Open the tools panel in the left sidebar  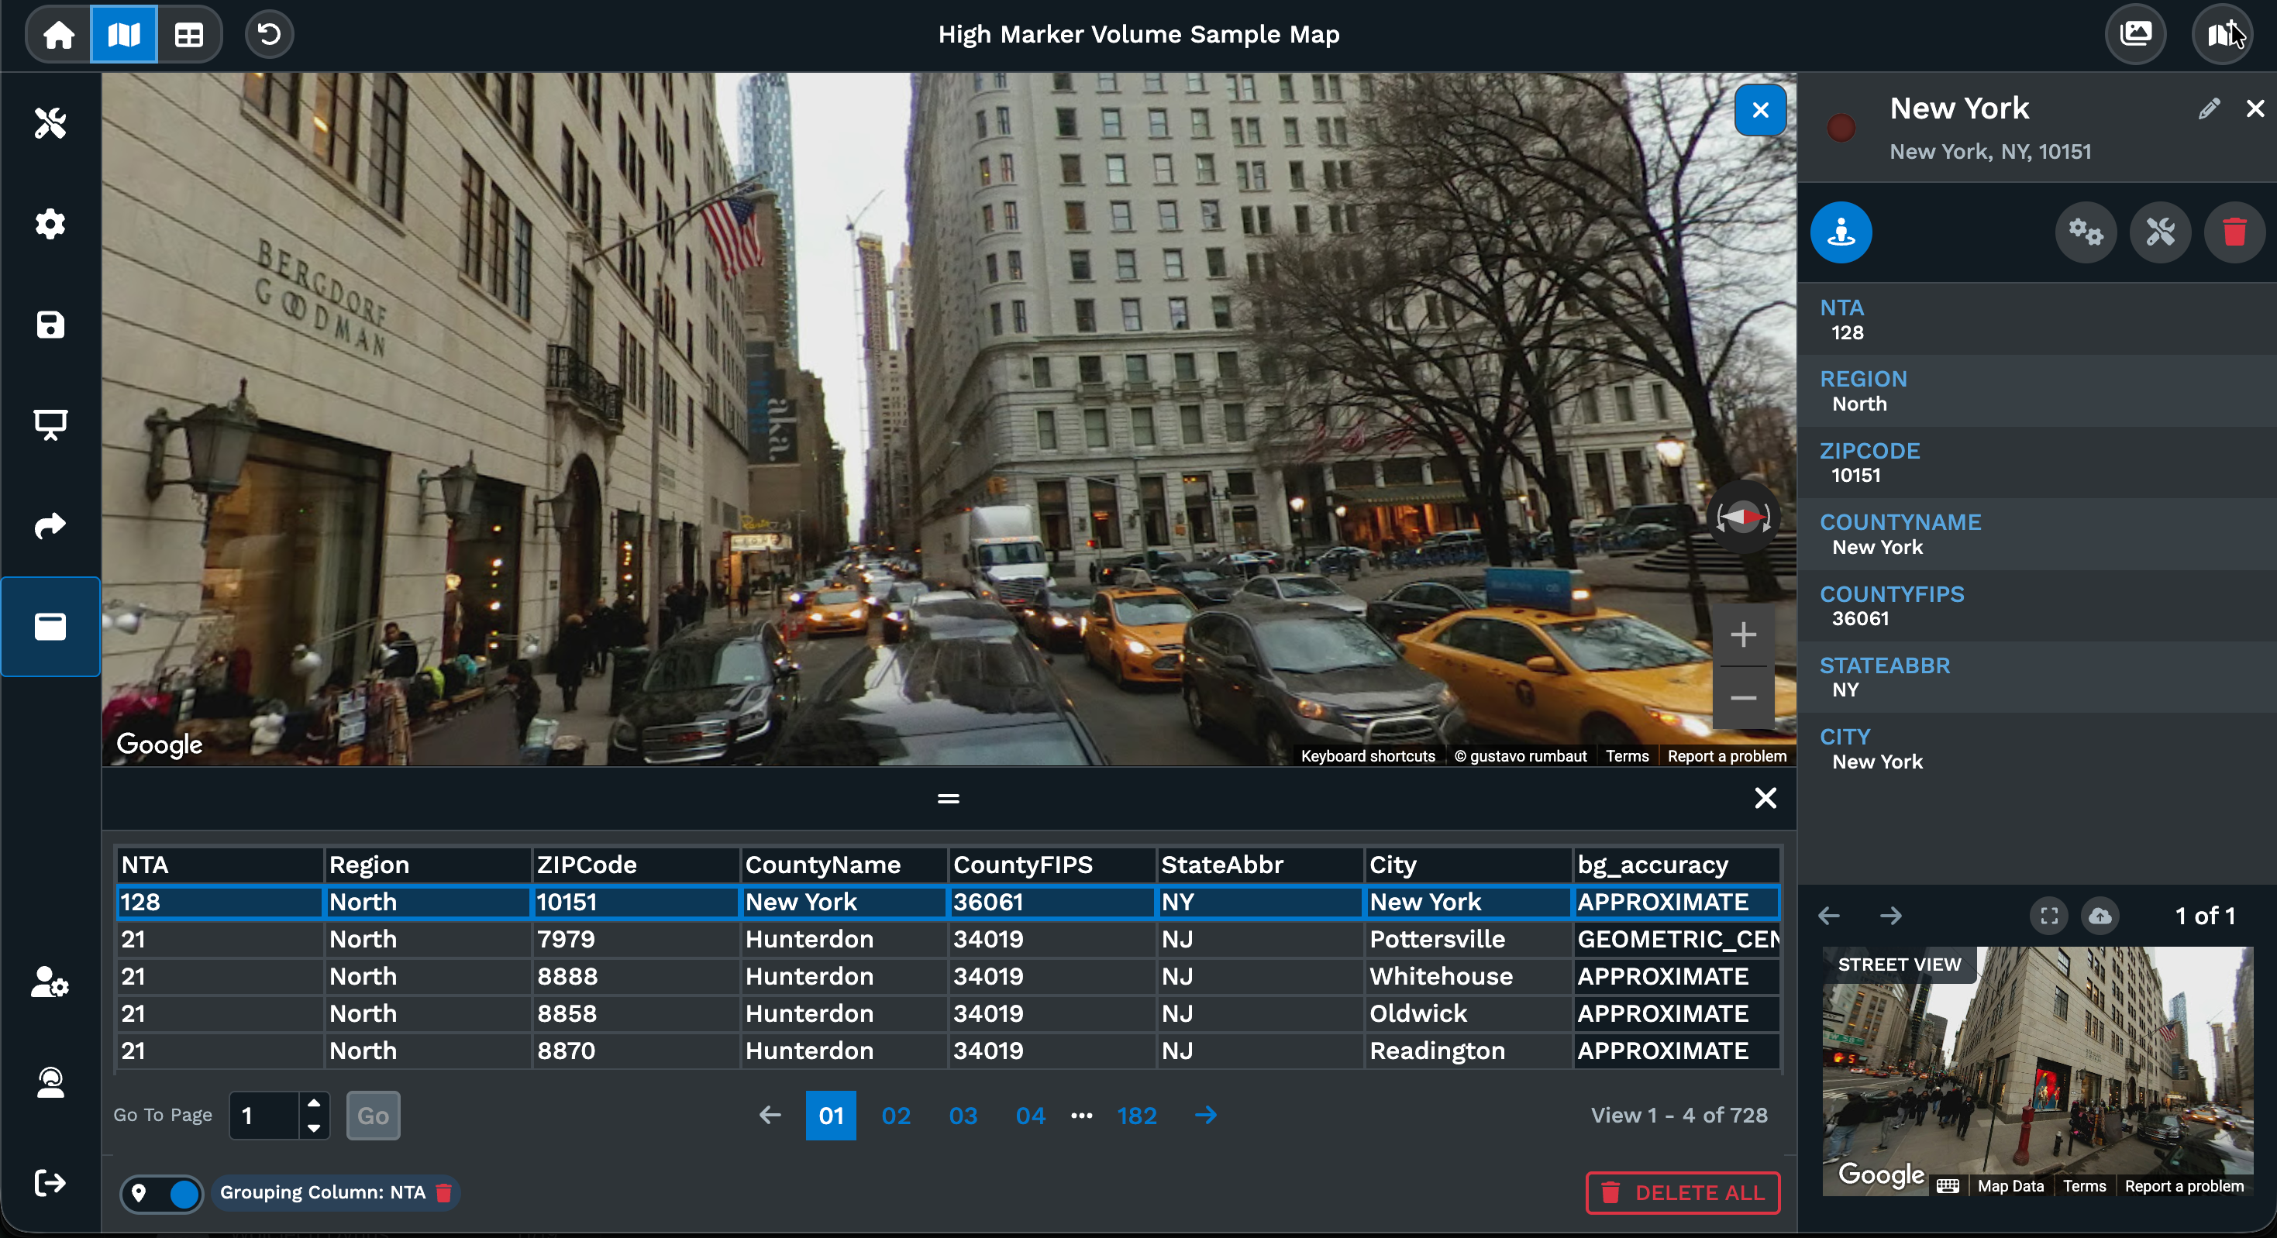tap(50, 123)
